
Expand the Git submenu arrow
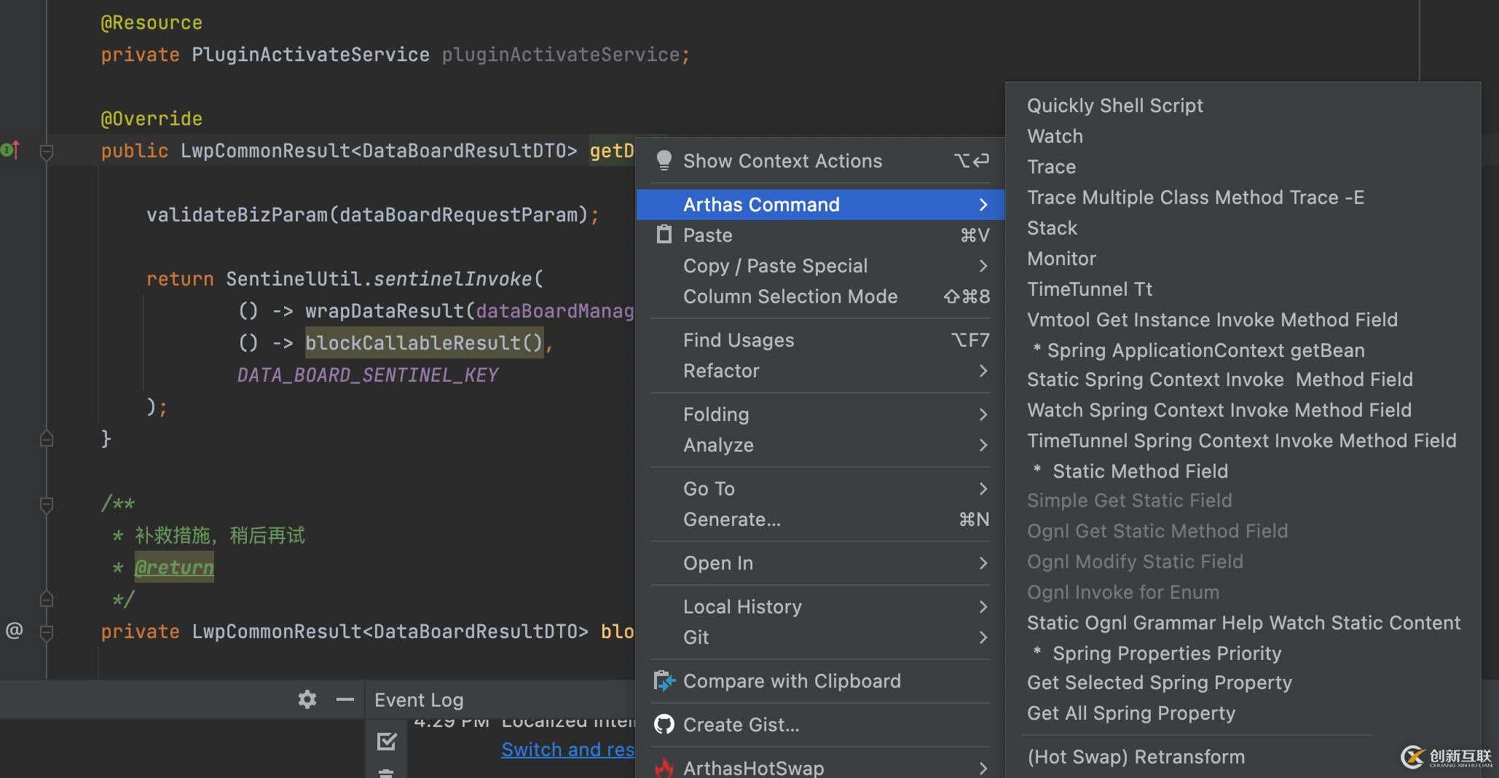(983, 637)
